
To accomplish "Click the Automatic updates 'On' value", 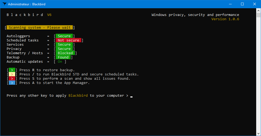I will [x=60, y=62].
